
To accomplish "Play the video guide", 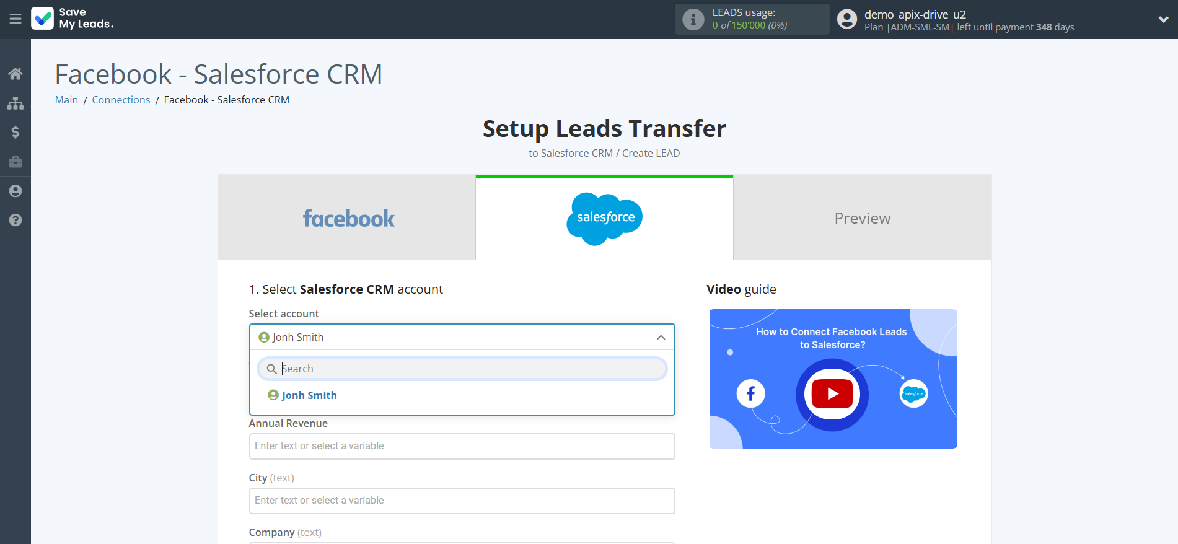I will (x=832, y=393).
